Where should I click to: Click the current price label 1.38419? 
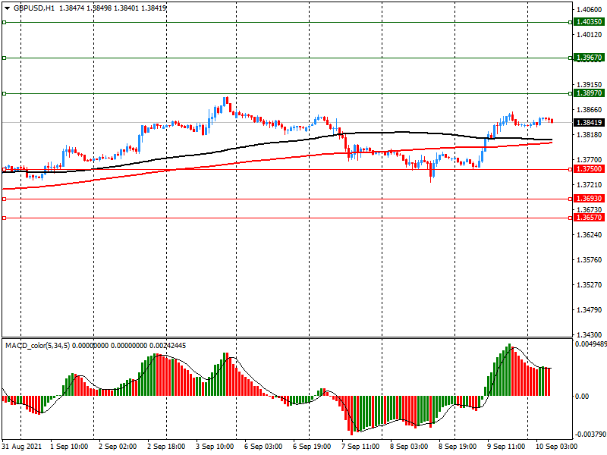589,123
